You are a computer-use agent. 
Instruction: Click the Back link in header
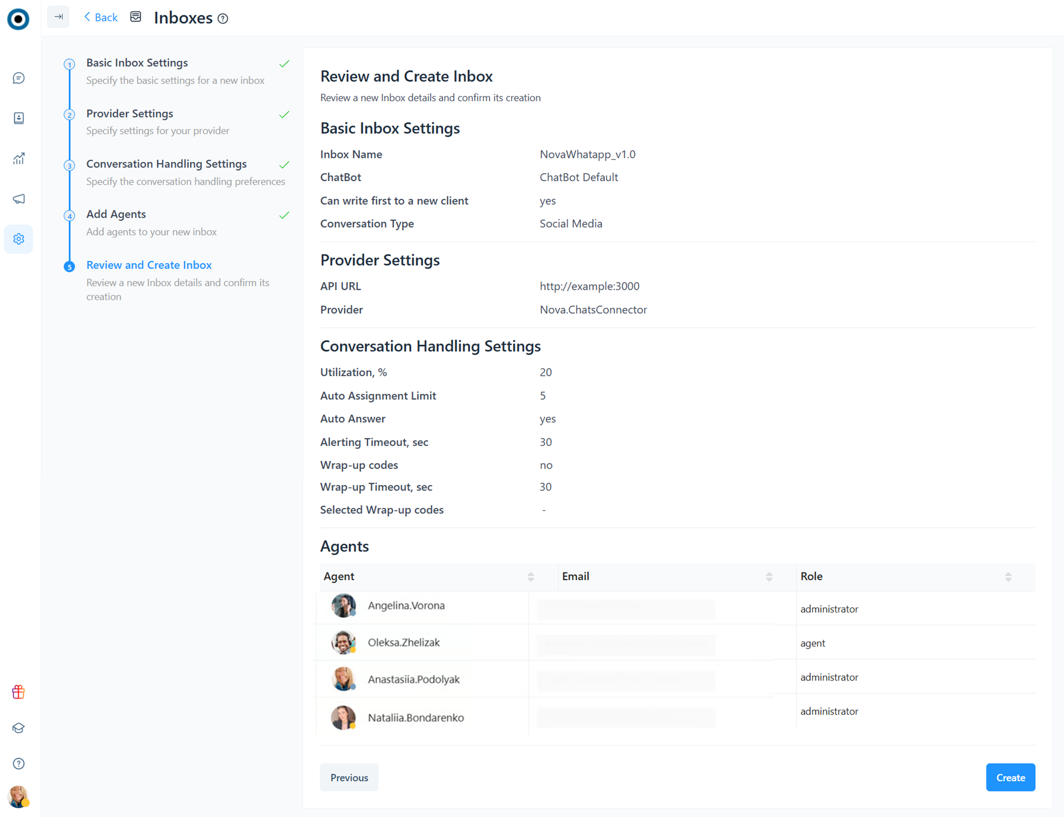coord(101,18)
